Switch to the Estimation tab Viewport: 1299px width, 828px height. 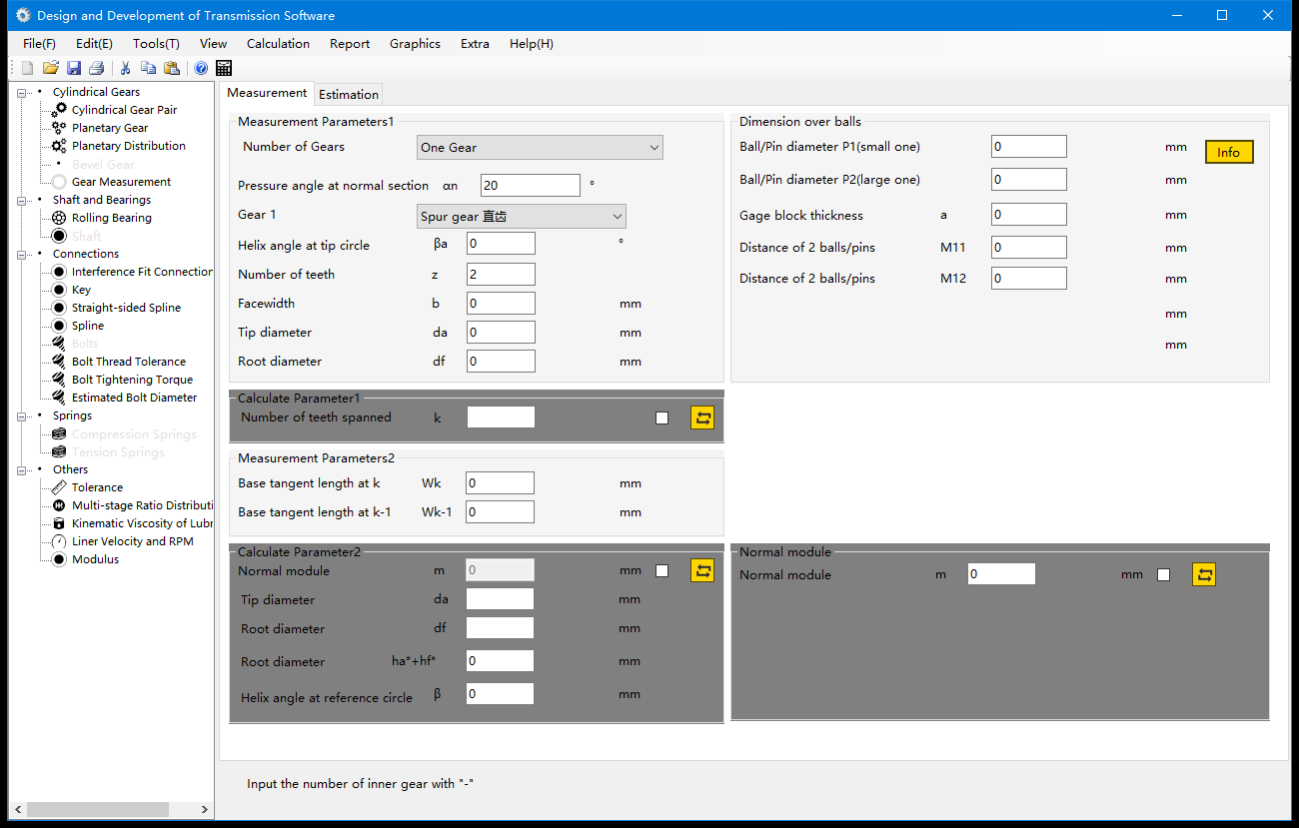pos(349,95)
